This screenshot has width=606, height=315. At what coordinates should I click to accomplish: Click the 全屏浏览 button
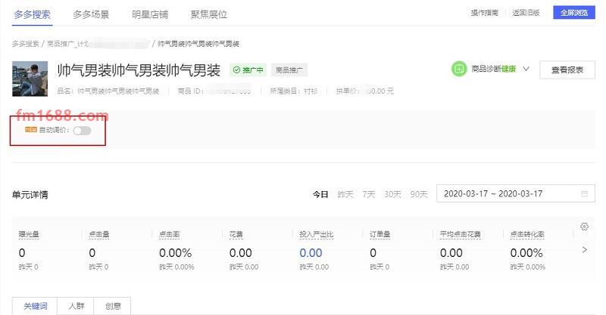pos(574,12)
